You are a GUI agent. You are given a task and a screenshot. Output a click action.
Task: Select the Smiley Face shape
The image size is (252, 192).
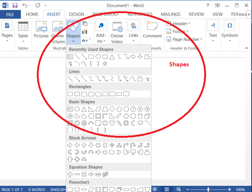pos(105,123)
